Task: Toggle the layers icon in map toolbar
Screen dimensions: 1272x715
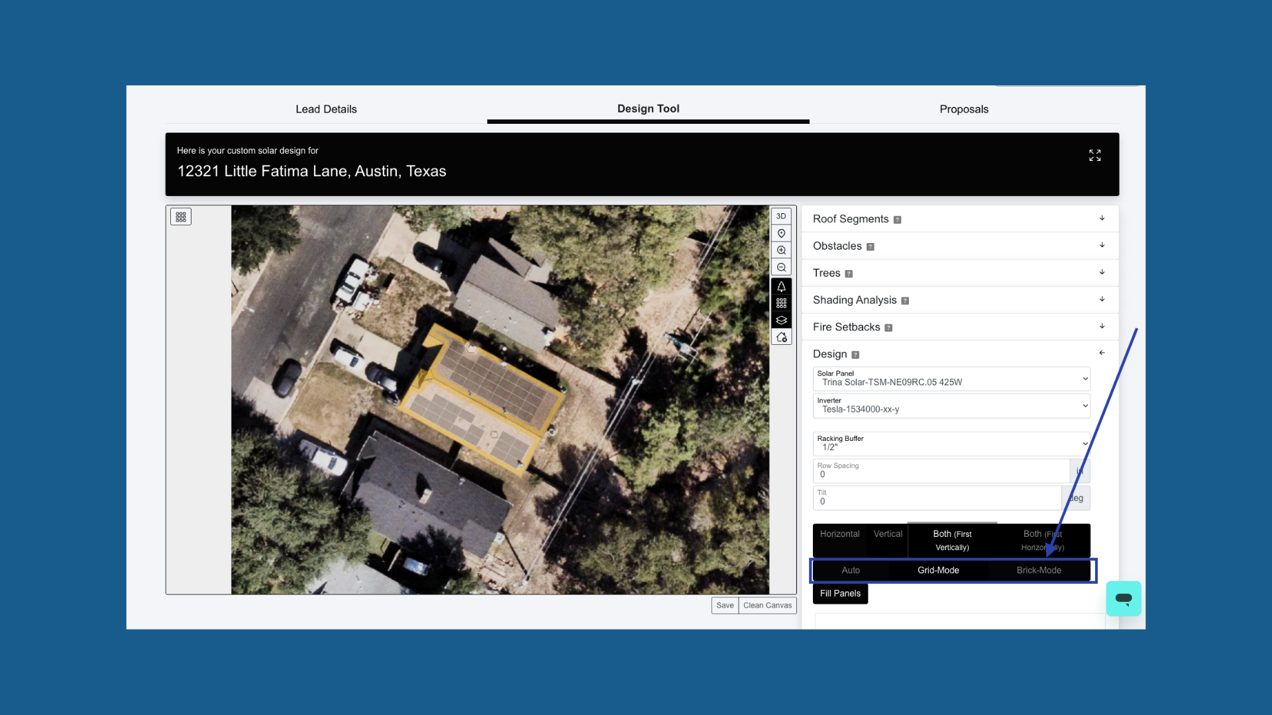Action: [x=781, y=320]
